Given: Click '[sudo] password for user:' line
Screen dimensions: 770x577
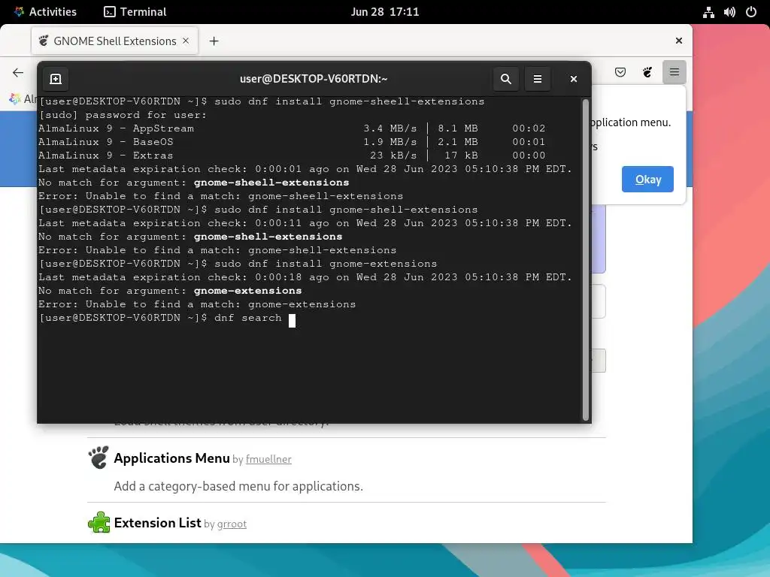Looking at the screenshot, I should (x=123, y=115).
